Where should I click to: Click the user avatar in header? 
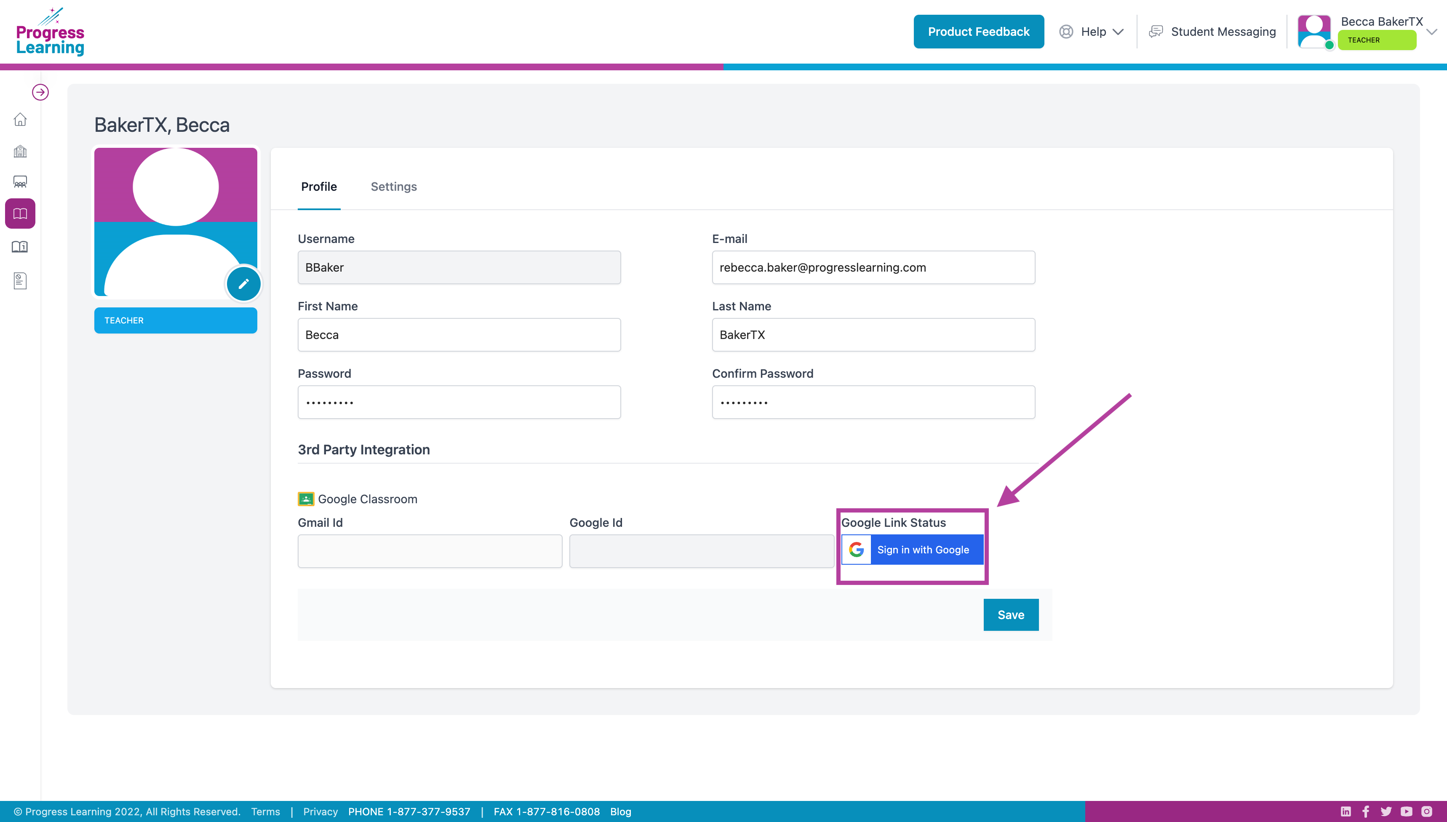click(1314, 32)
